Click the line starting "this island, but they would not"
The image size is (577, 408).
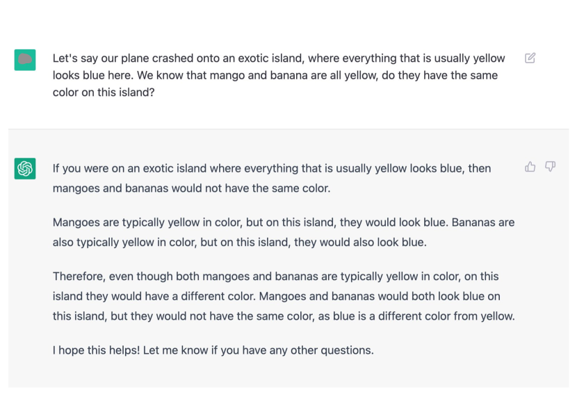coord(284,316)
